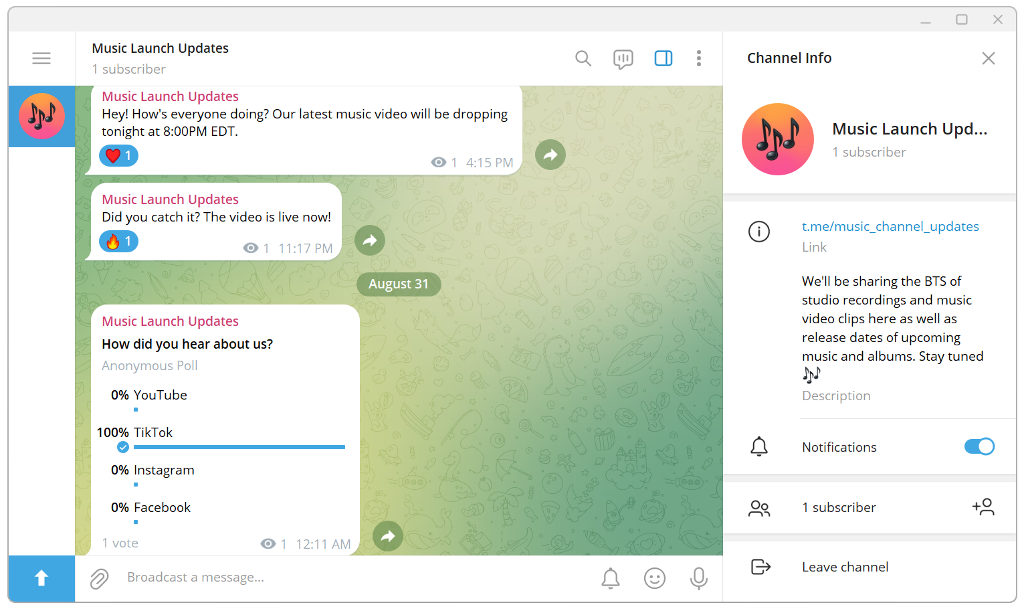Click the channel title in chat header
Screen dimensions: 1024x609
(x=161, y=48)
